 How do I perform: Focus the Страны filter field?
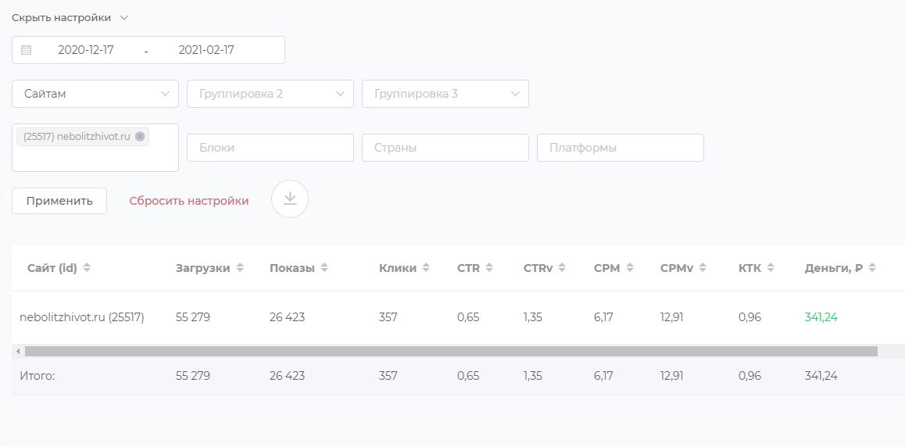445,148
